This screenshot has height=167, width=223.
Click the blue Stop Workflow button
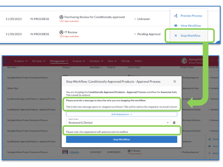click(x=122, y=140)
